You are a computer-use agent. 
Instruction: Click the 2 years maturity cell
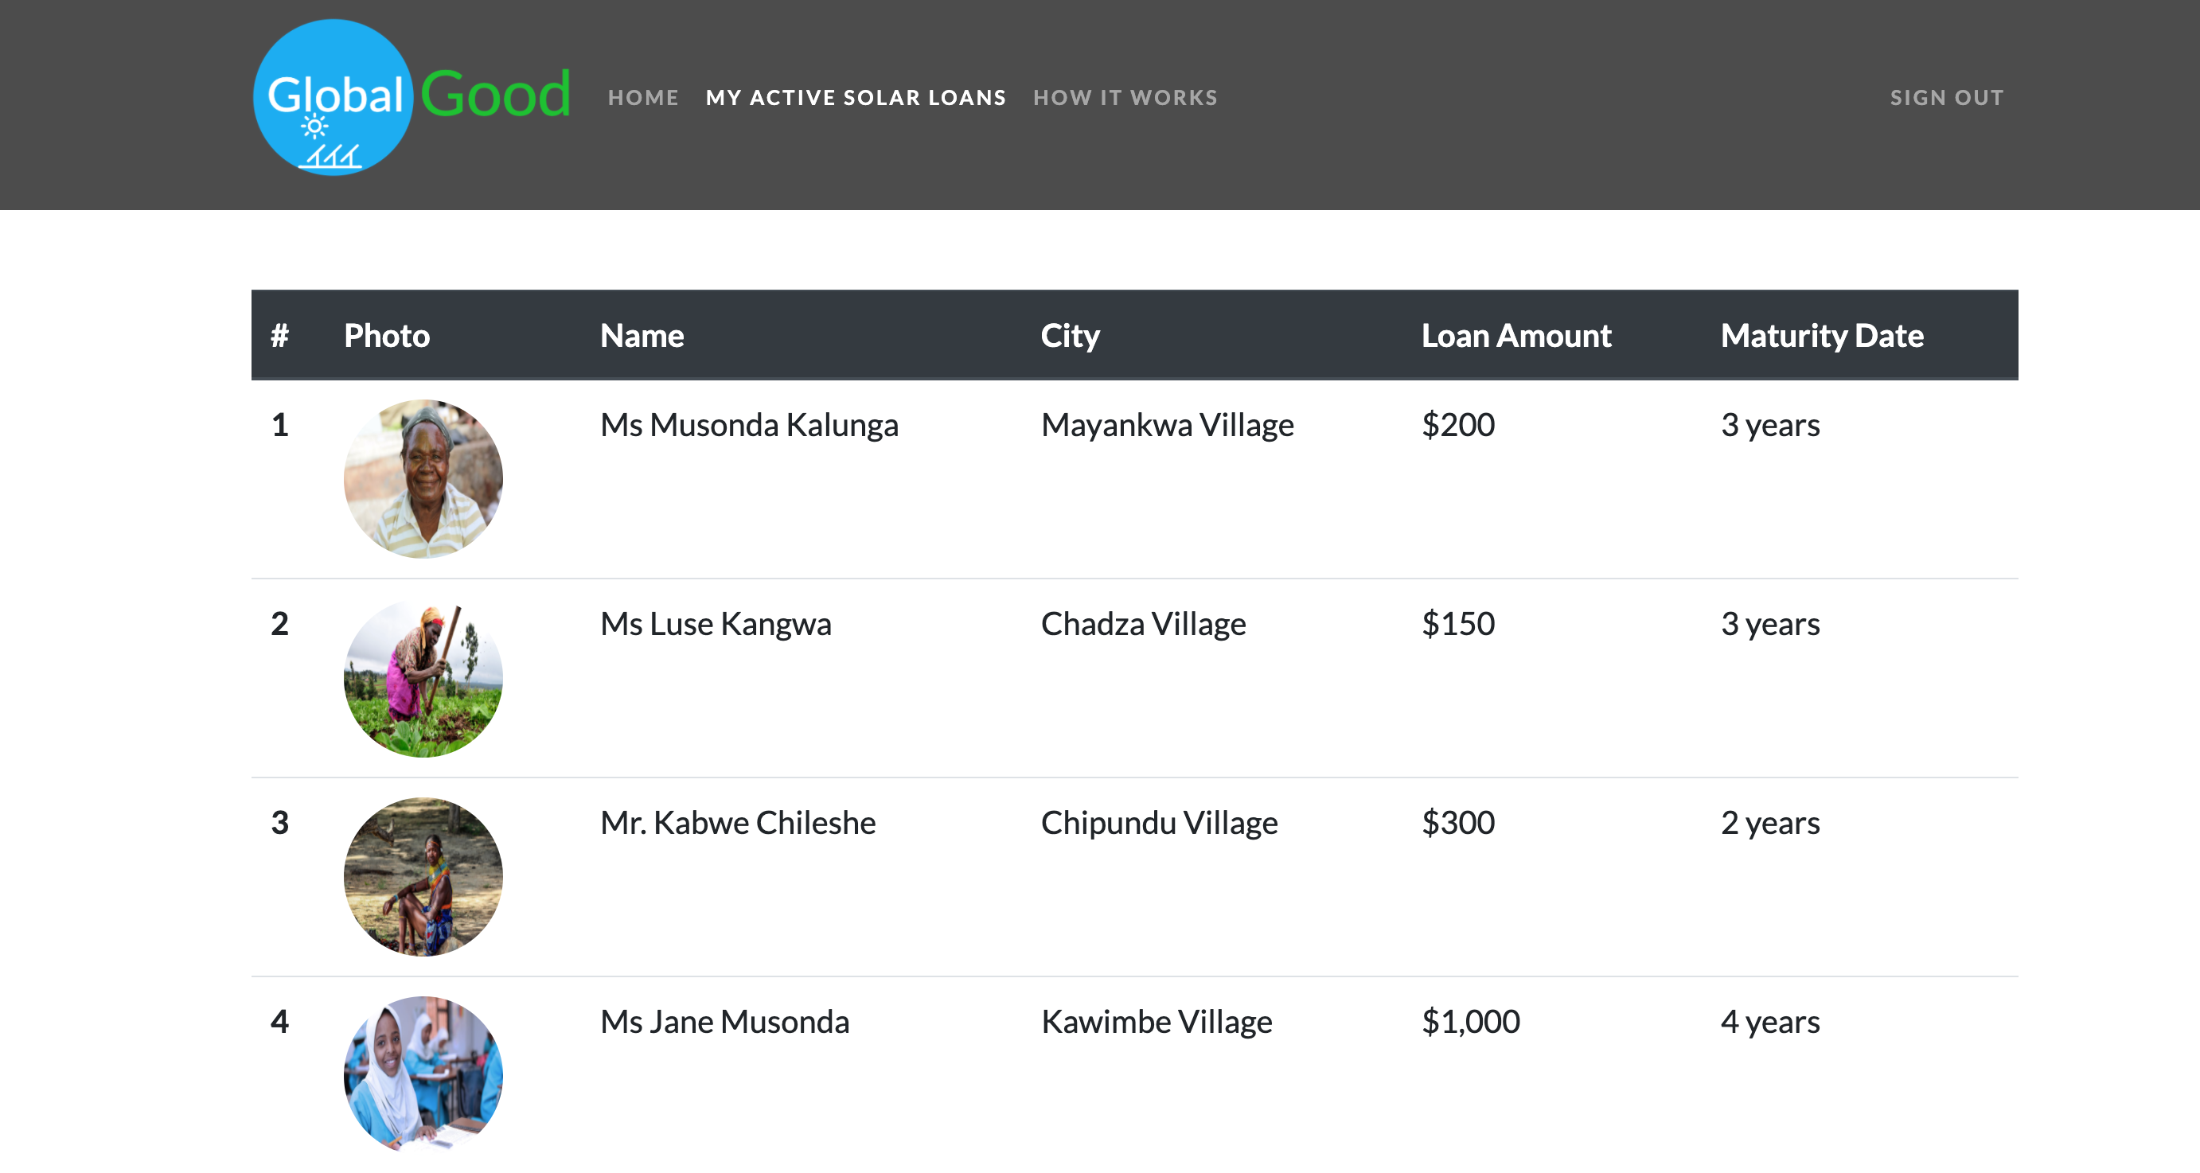tap(1769, 822)
